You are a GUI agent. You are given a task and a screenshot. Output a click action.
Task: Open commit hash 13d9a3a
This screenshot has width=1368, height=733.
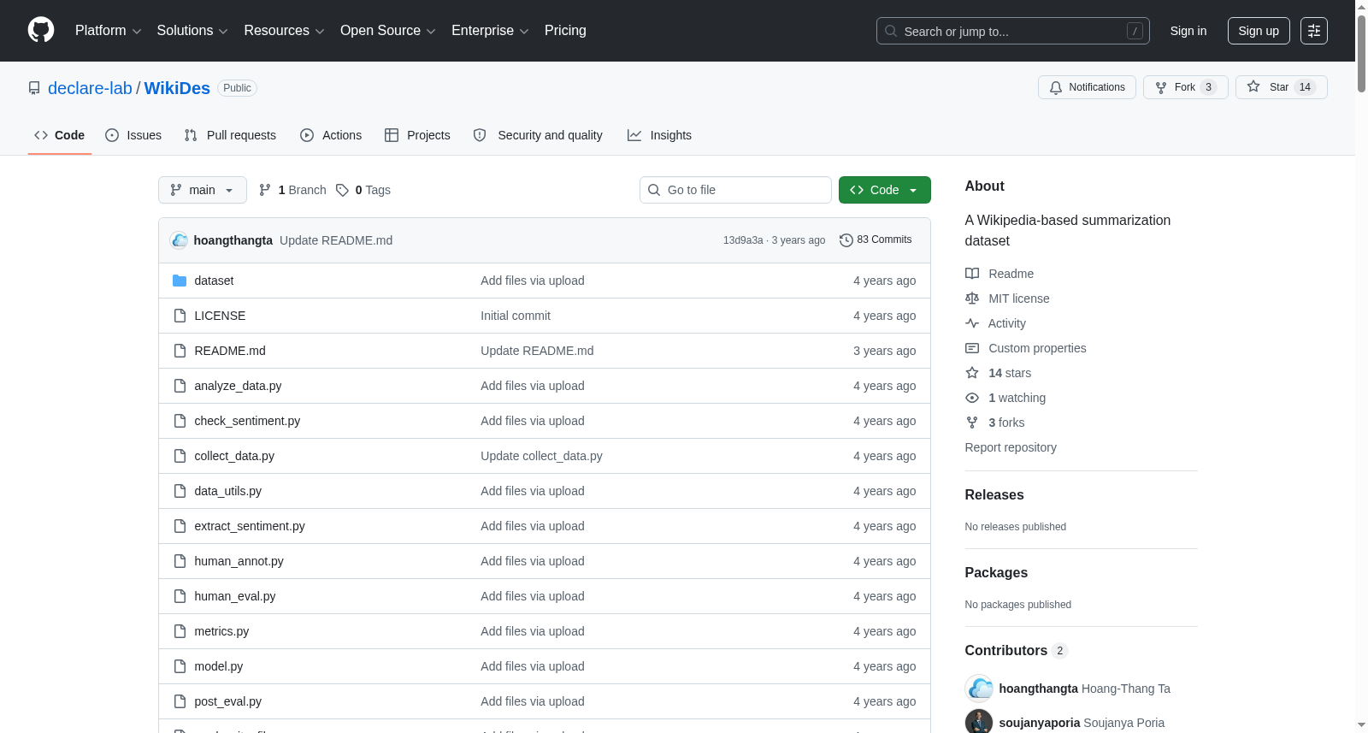pyautogui.click(x=743, y=240)
